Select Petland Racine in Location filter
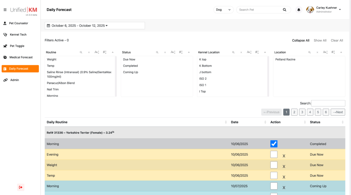Screen dimensions: 351x195 [285, 60]
